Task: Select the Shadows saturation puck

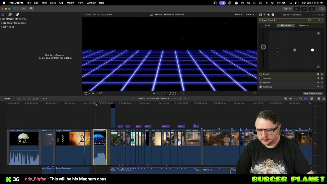Action: 277,50
